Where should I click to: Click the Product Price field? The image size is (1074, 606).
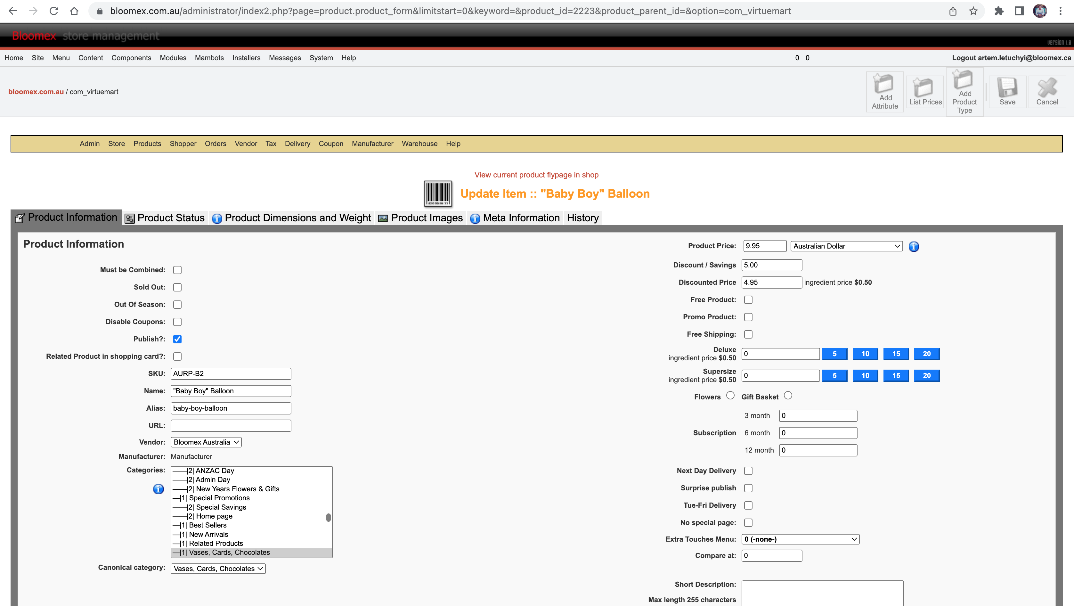pyautogui.click(x=765, y=246)
